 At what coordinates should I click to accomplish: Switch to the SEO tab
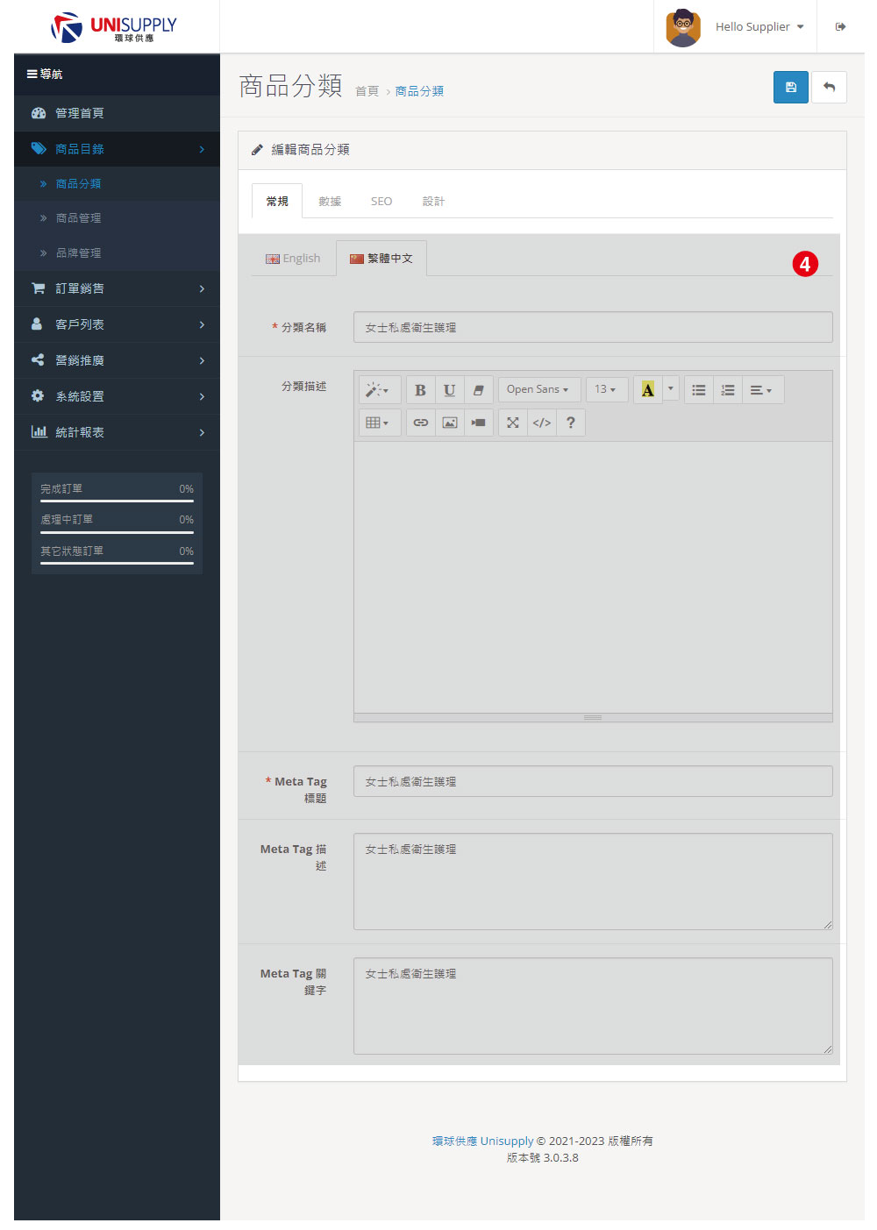[381, 202]
